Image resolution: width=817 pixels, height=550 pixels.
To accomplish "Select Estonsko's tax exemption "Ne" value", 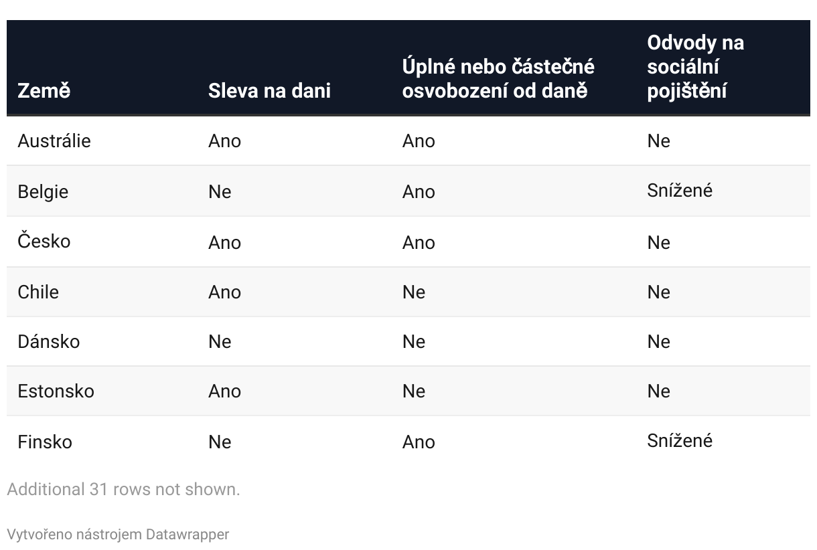I will tap(414, 391).
